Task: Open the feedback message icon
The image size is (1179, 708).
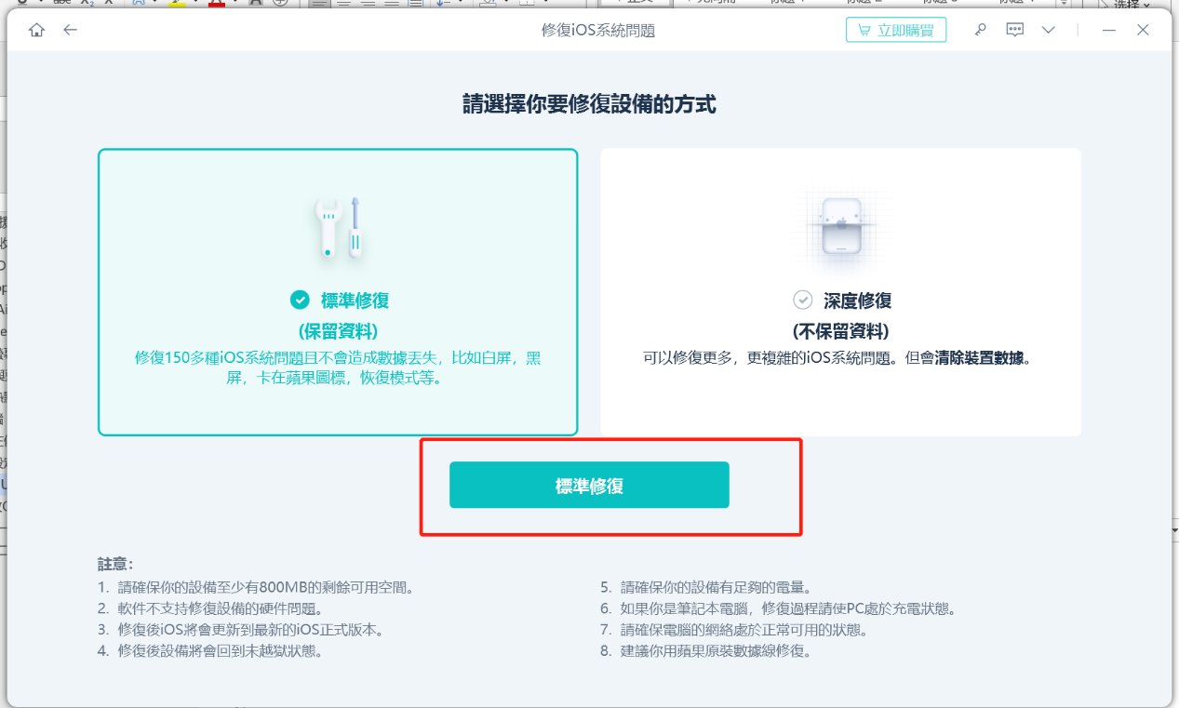Action: (1014, 30)
